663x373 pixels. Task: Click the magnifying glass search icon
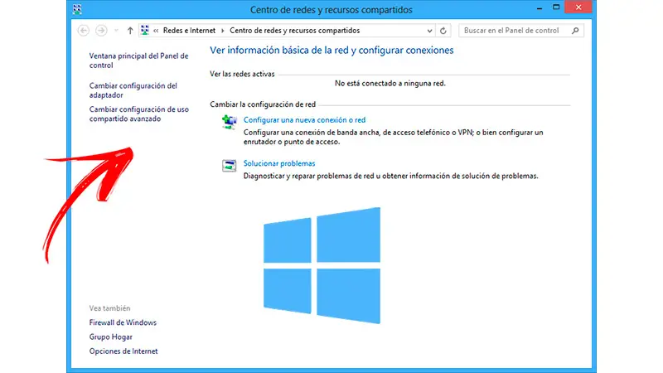[x=575, y=31]
